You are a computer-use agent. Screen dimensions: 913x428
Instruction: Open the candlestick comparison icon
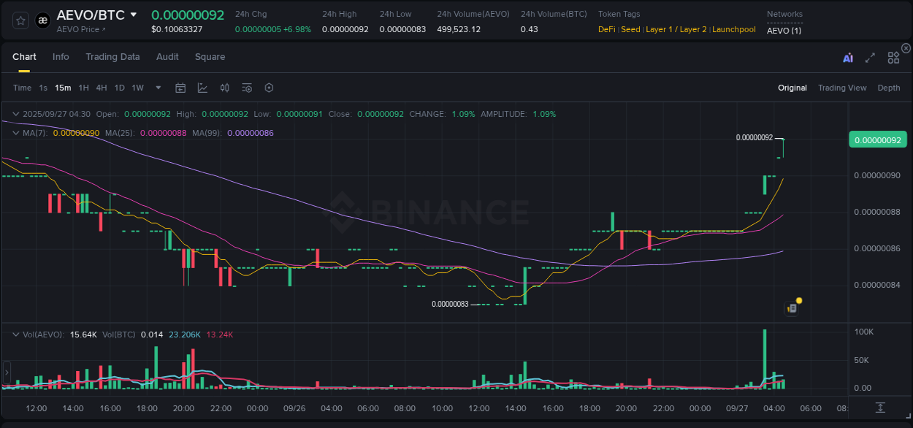(x=225, y=88)
